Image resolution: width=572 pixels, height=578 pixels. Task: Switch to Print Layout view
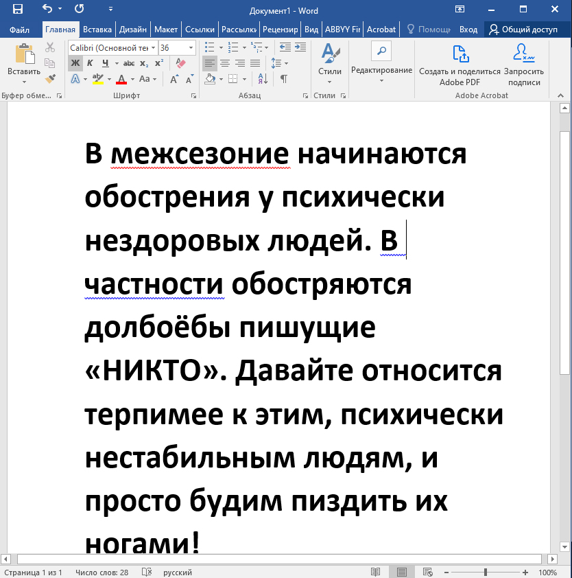[x=401, y=572]
